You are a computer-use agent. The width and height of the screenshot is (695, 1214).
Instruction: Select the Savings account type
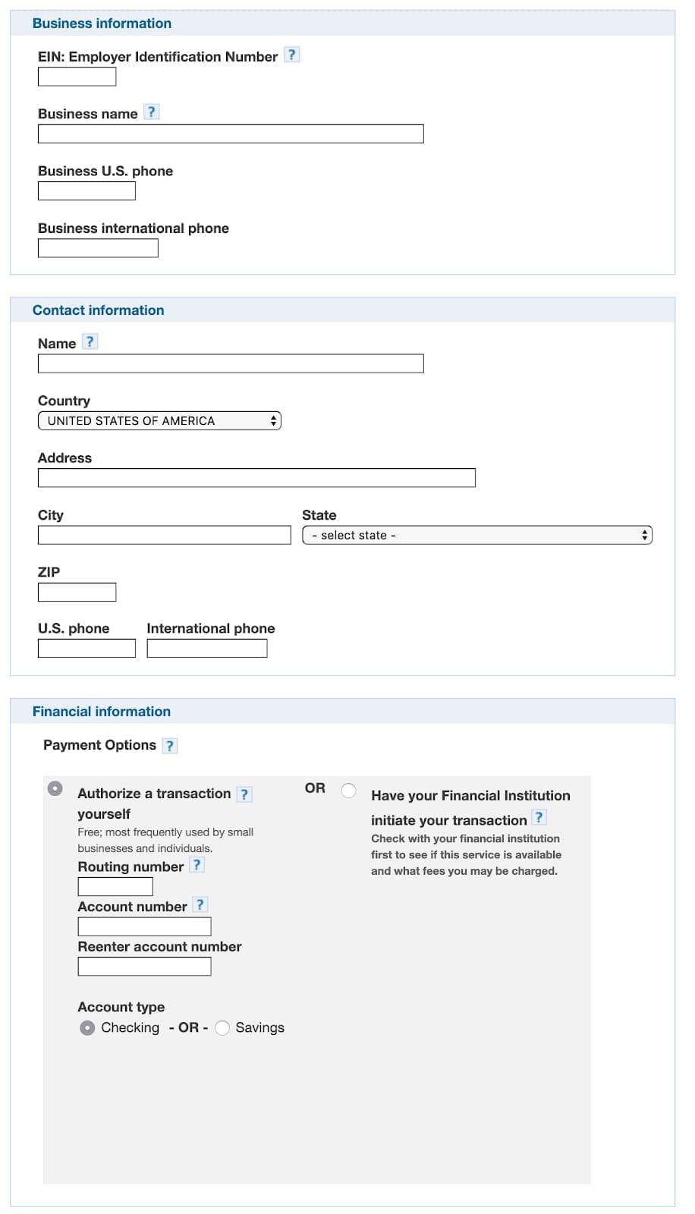point(222,1027)
